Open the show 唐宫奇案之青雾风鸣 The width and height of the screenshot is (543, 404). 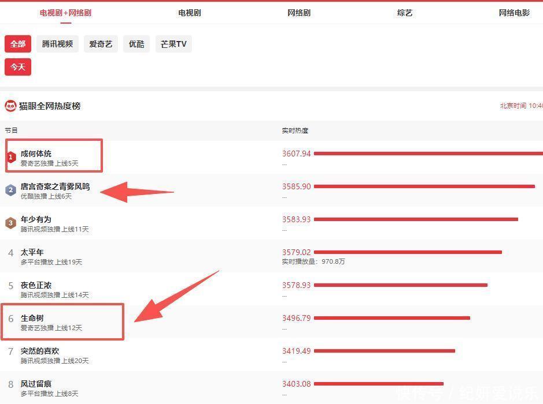[x=55, y=186]
